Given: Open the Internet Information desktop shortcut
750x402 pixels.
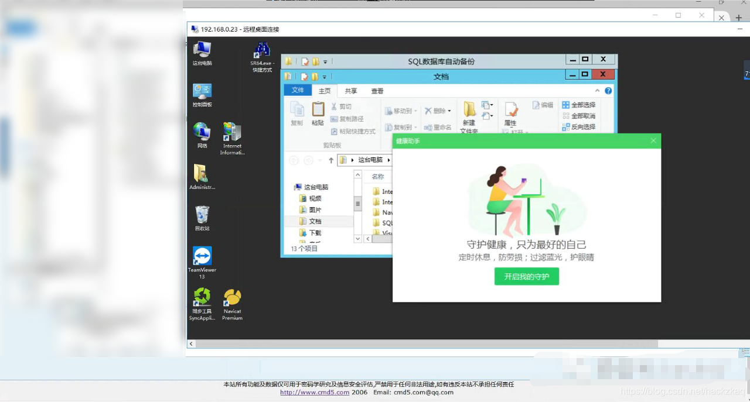Looking at the screenshot, I should pos(232,139).
